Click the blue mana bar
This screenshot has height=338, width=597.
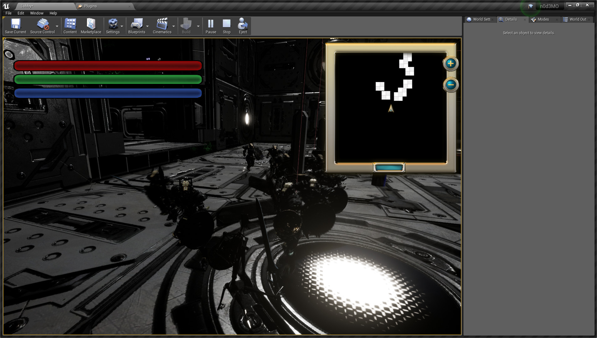[x=108, y=93]
